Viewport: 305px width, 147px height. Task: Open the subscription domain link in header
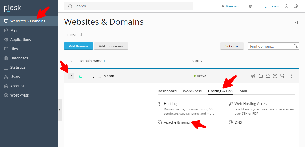point(264,6)
